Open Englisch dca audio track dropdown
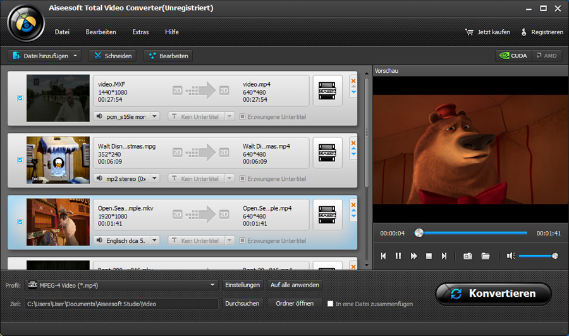Image resolution: width=569 pixels, height=336 pixels. tap(155, 240)
